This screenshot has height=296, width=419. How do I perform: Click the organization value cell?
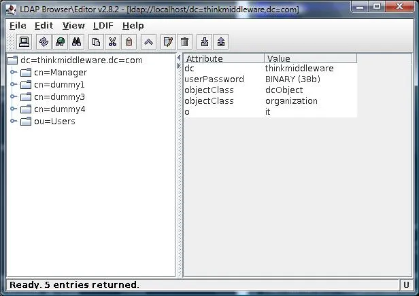pyautogui.click(x=311, y=101)
